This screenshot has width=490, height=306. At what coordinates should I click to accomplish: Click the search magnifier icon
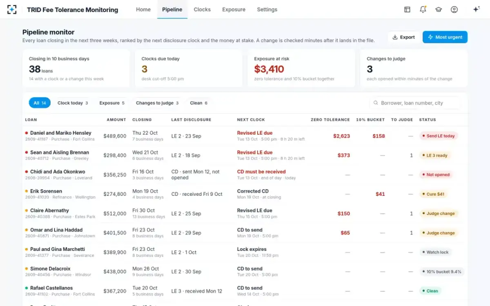[x=376, y=103]
